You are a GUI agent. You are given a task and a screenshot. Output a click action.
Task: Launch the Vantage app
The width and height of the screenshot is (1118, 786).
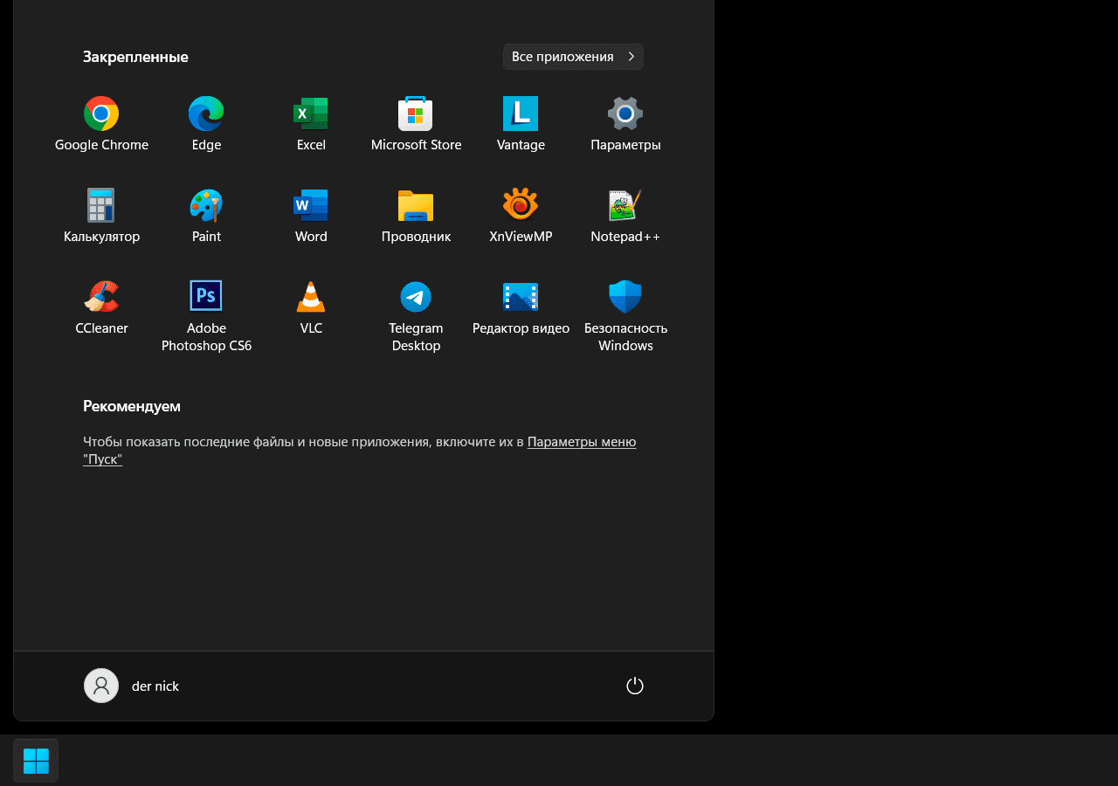pyautogui.click(x=521, y=125)
